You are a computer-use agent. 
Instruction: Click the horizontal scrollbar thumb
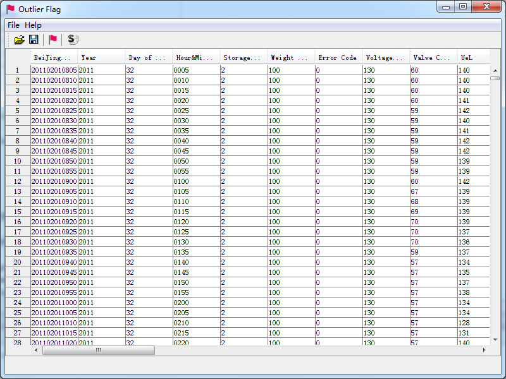[x=98, y=350]
